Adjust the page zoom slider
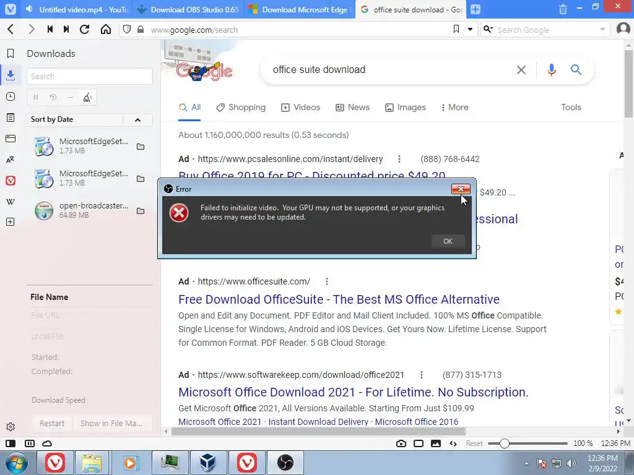 coord(528,443)
